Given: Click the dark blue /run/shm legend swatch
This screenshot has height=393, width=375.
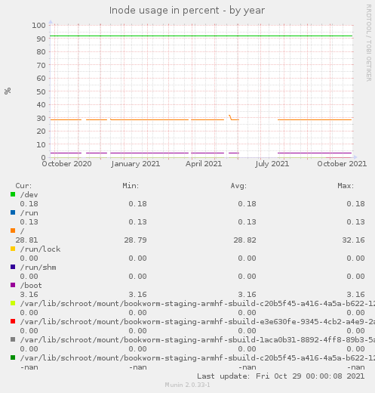Looking at the screenshot, I should (13, 267).
